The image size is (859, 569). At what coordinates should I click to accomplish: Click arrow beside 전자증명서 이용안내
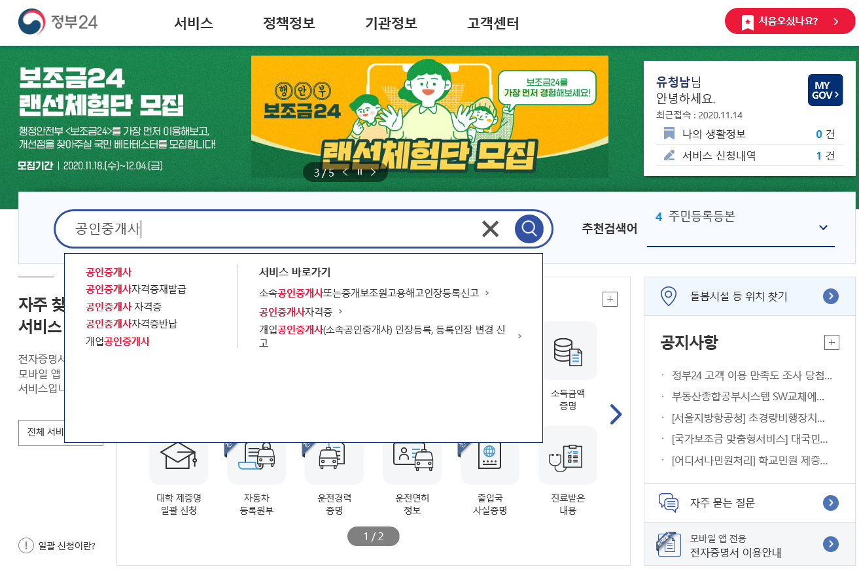[x=830, y=544]
